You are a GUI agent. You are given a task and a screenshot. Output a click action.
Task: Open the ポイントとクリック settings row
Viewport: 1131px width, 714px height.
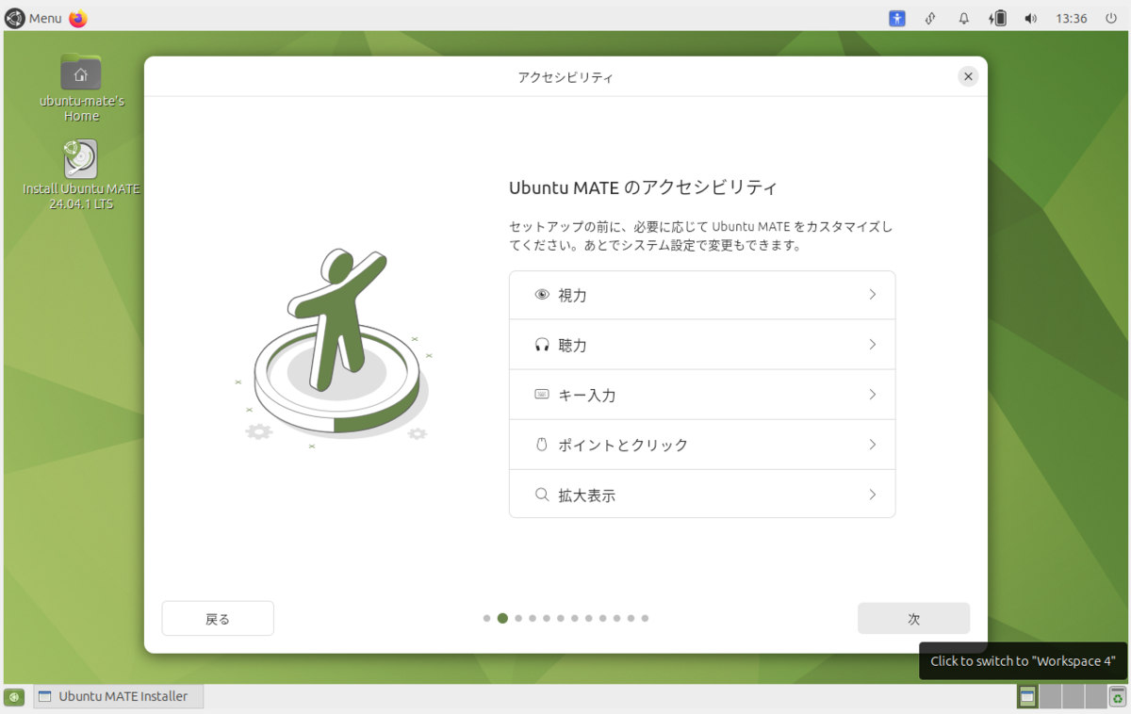click(702, 445)
